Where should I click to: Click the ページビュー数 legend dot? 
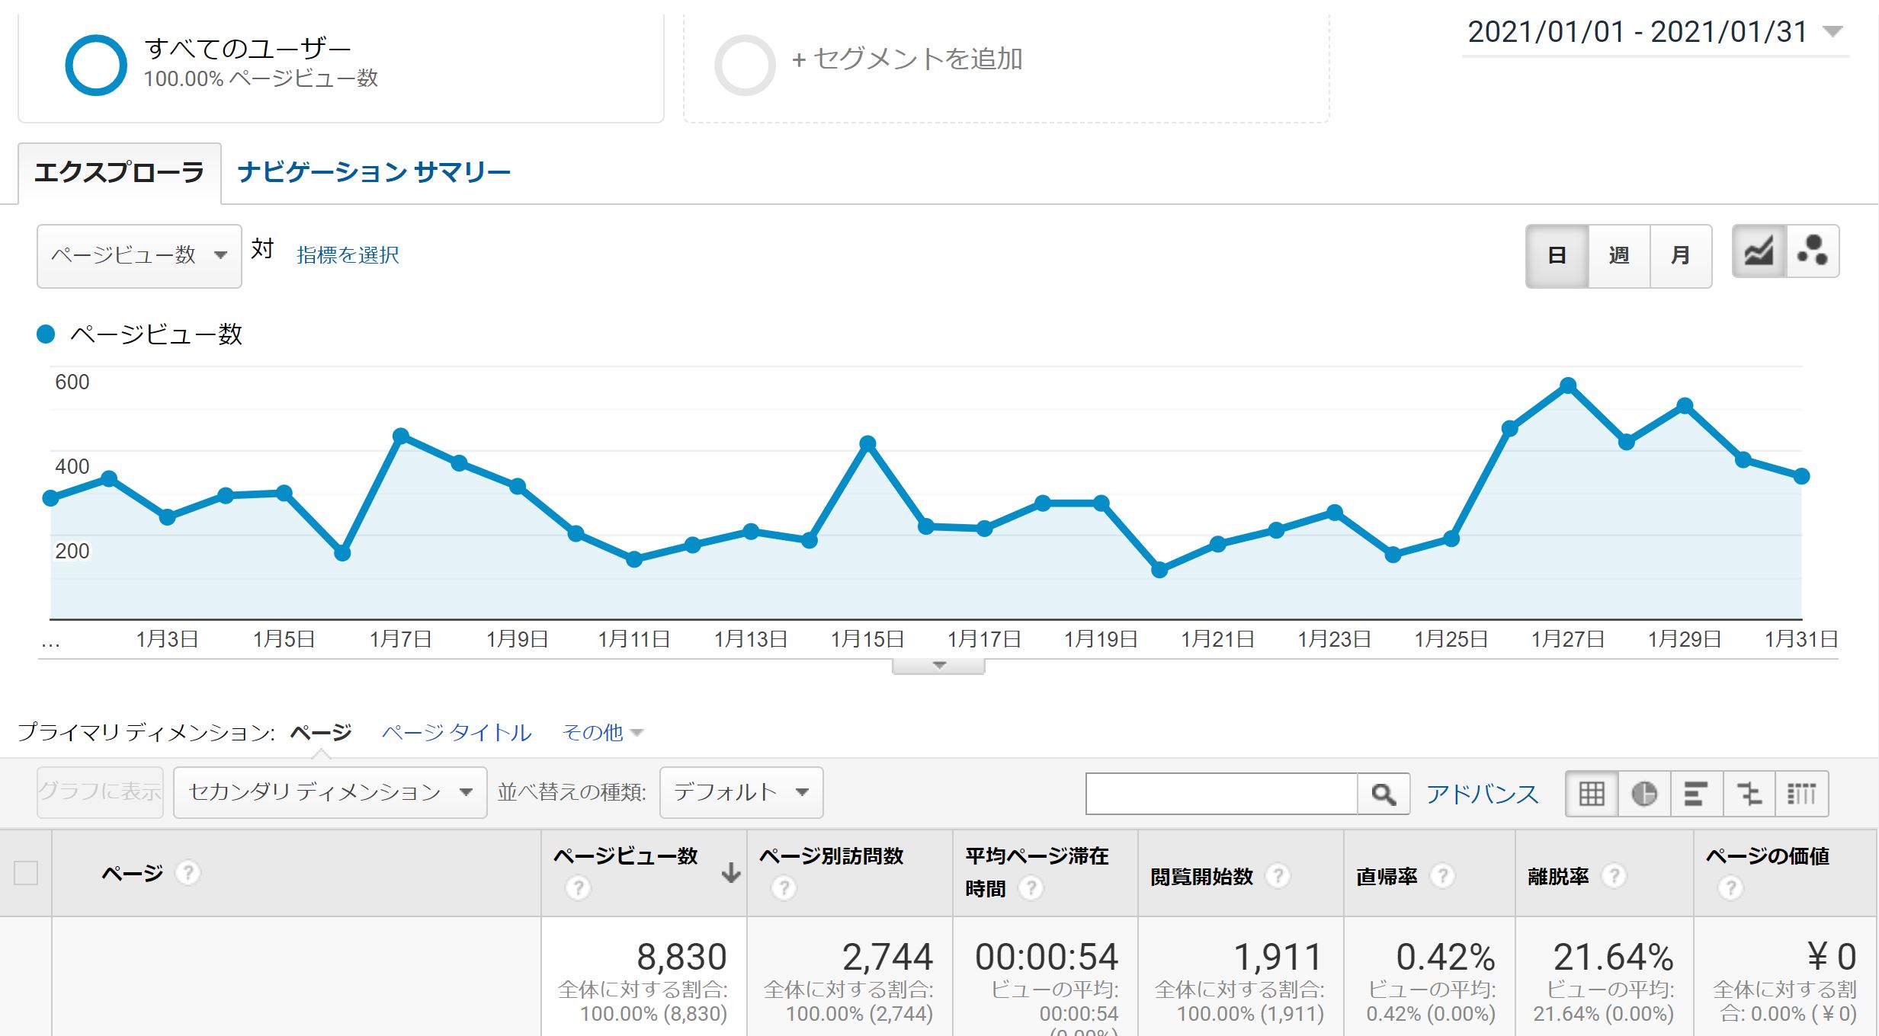[46, 334]
